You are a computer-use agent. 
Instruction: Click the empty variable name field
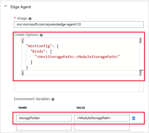pyautogui.click(x=44, y=127)
